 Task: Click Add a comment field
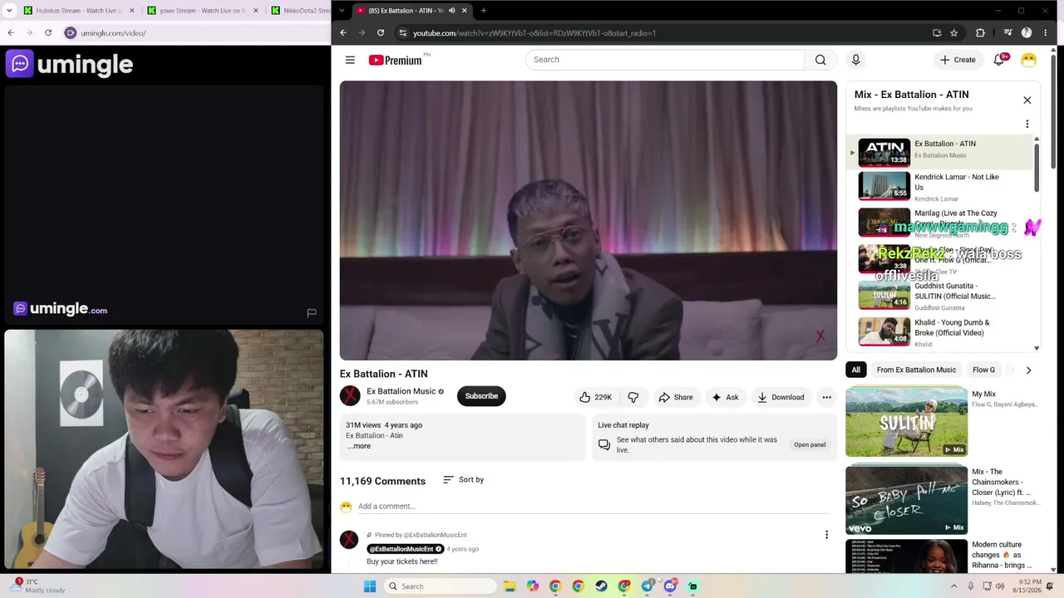coord(593,507)
